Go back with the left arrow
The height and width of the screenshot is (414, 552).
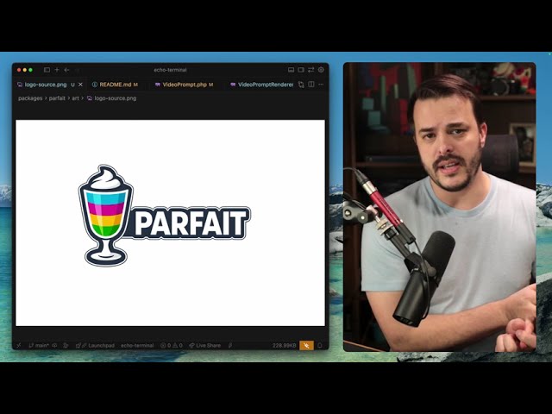[66, 70]
